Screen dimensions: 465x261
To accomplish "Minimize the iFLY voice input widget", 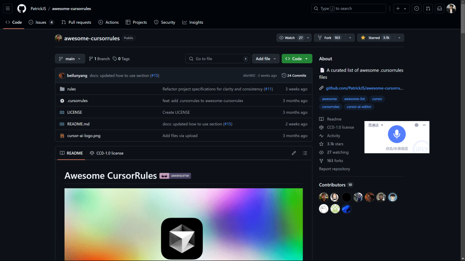I will [424, 125].
